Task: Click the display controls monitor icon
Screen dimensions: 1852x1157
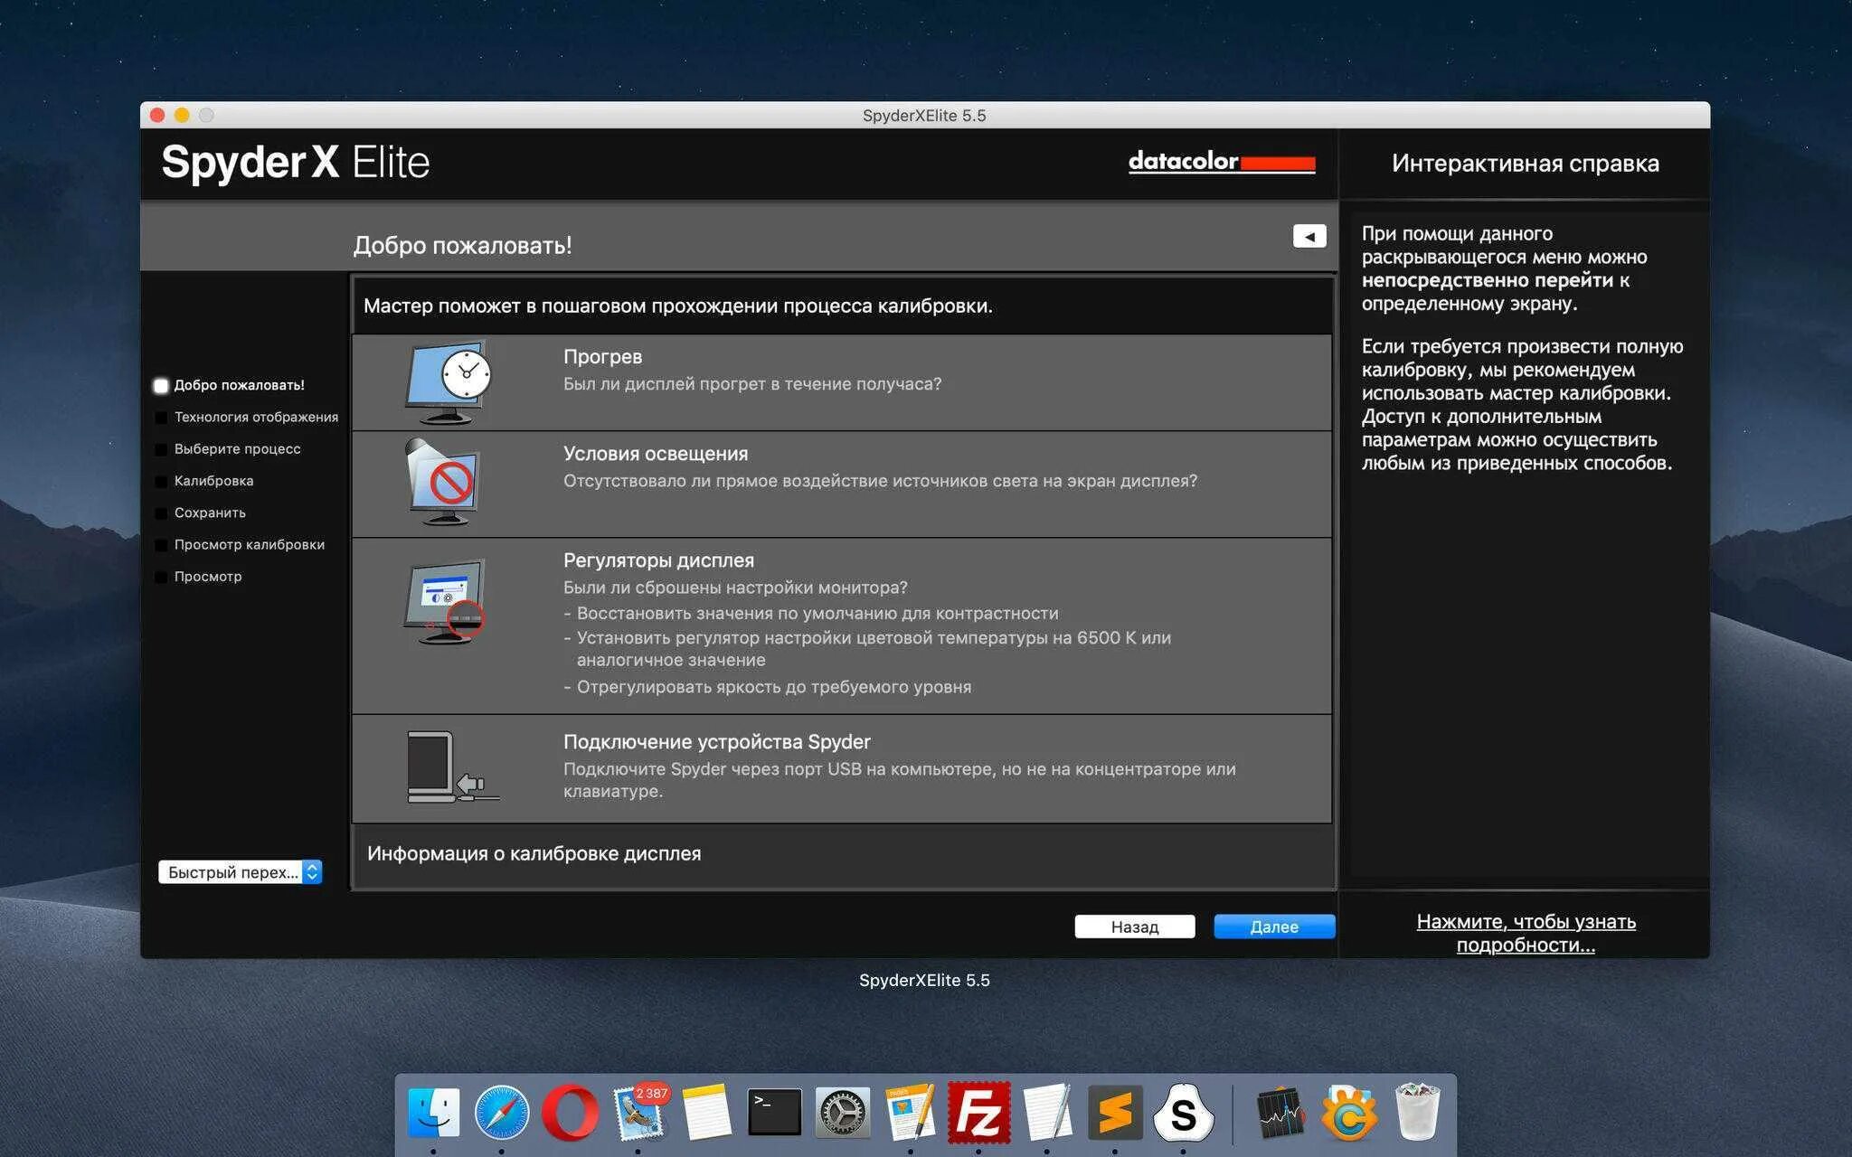Action: coord(445,601)
